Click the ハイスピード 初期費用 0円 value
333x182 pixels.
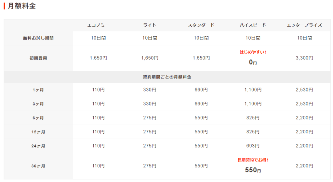point(253,62)
